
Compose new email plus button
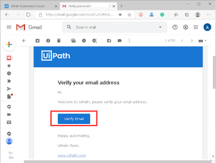tap(9, 44)
